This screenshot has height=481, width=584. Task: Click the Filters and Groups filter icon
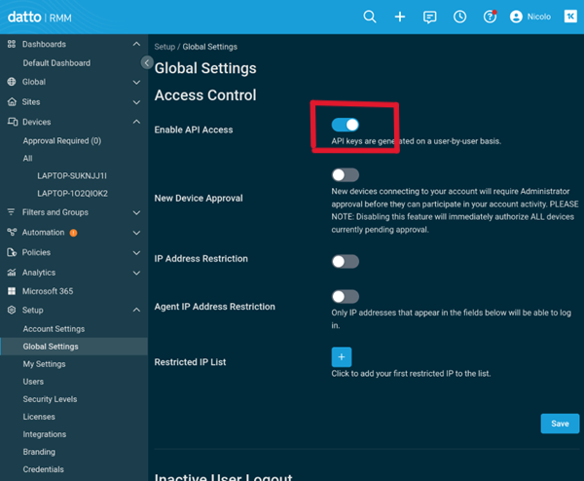pyautogui.click(x=11, y=212)
